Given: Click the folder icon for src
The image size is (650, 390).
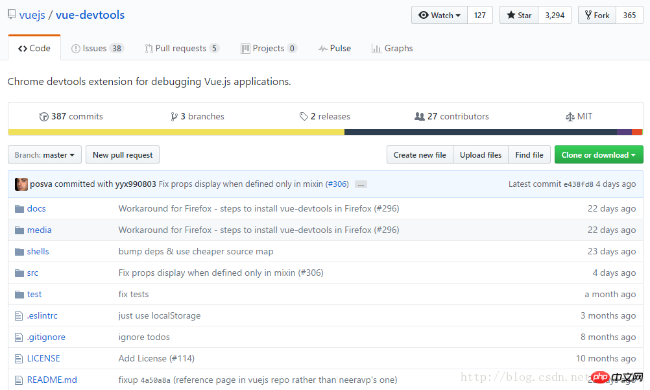Looking at the screenshot, I should [19, 273].
